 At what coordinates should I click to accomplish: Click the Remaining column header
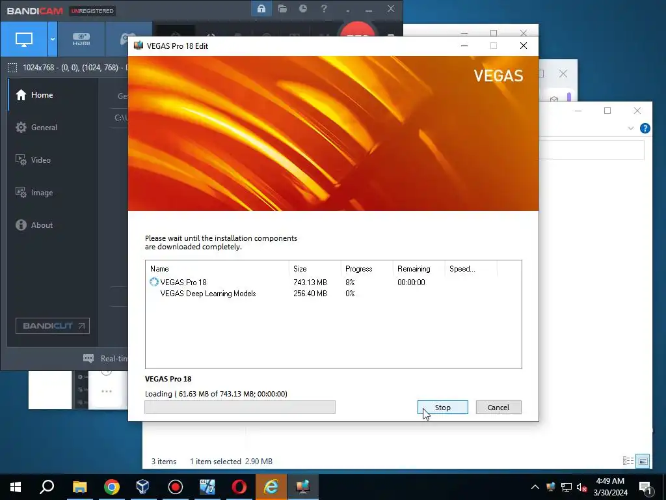click(x=419, y=269)
